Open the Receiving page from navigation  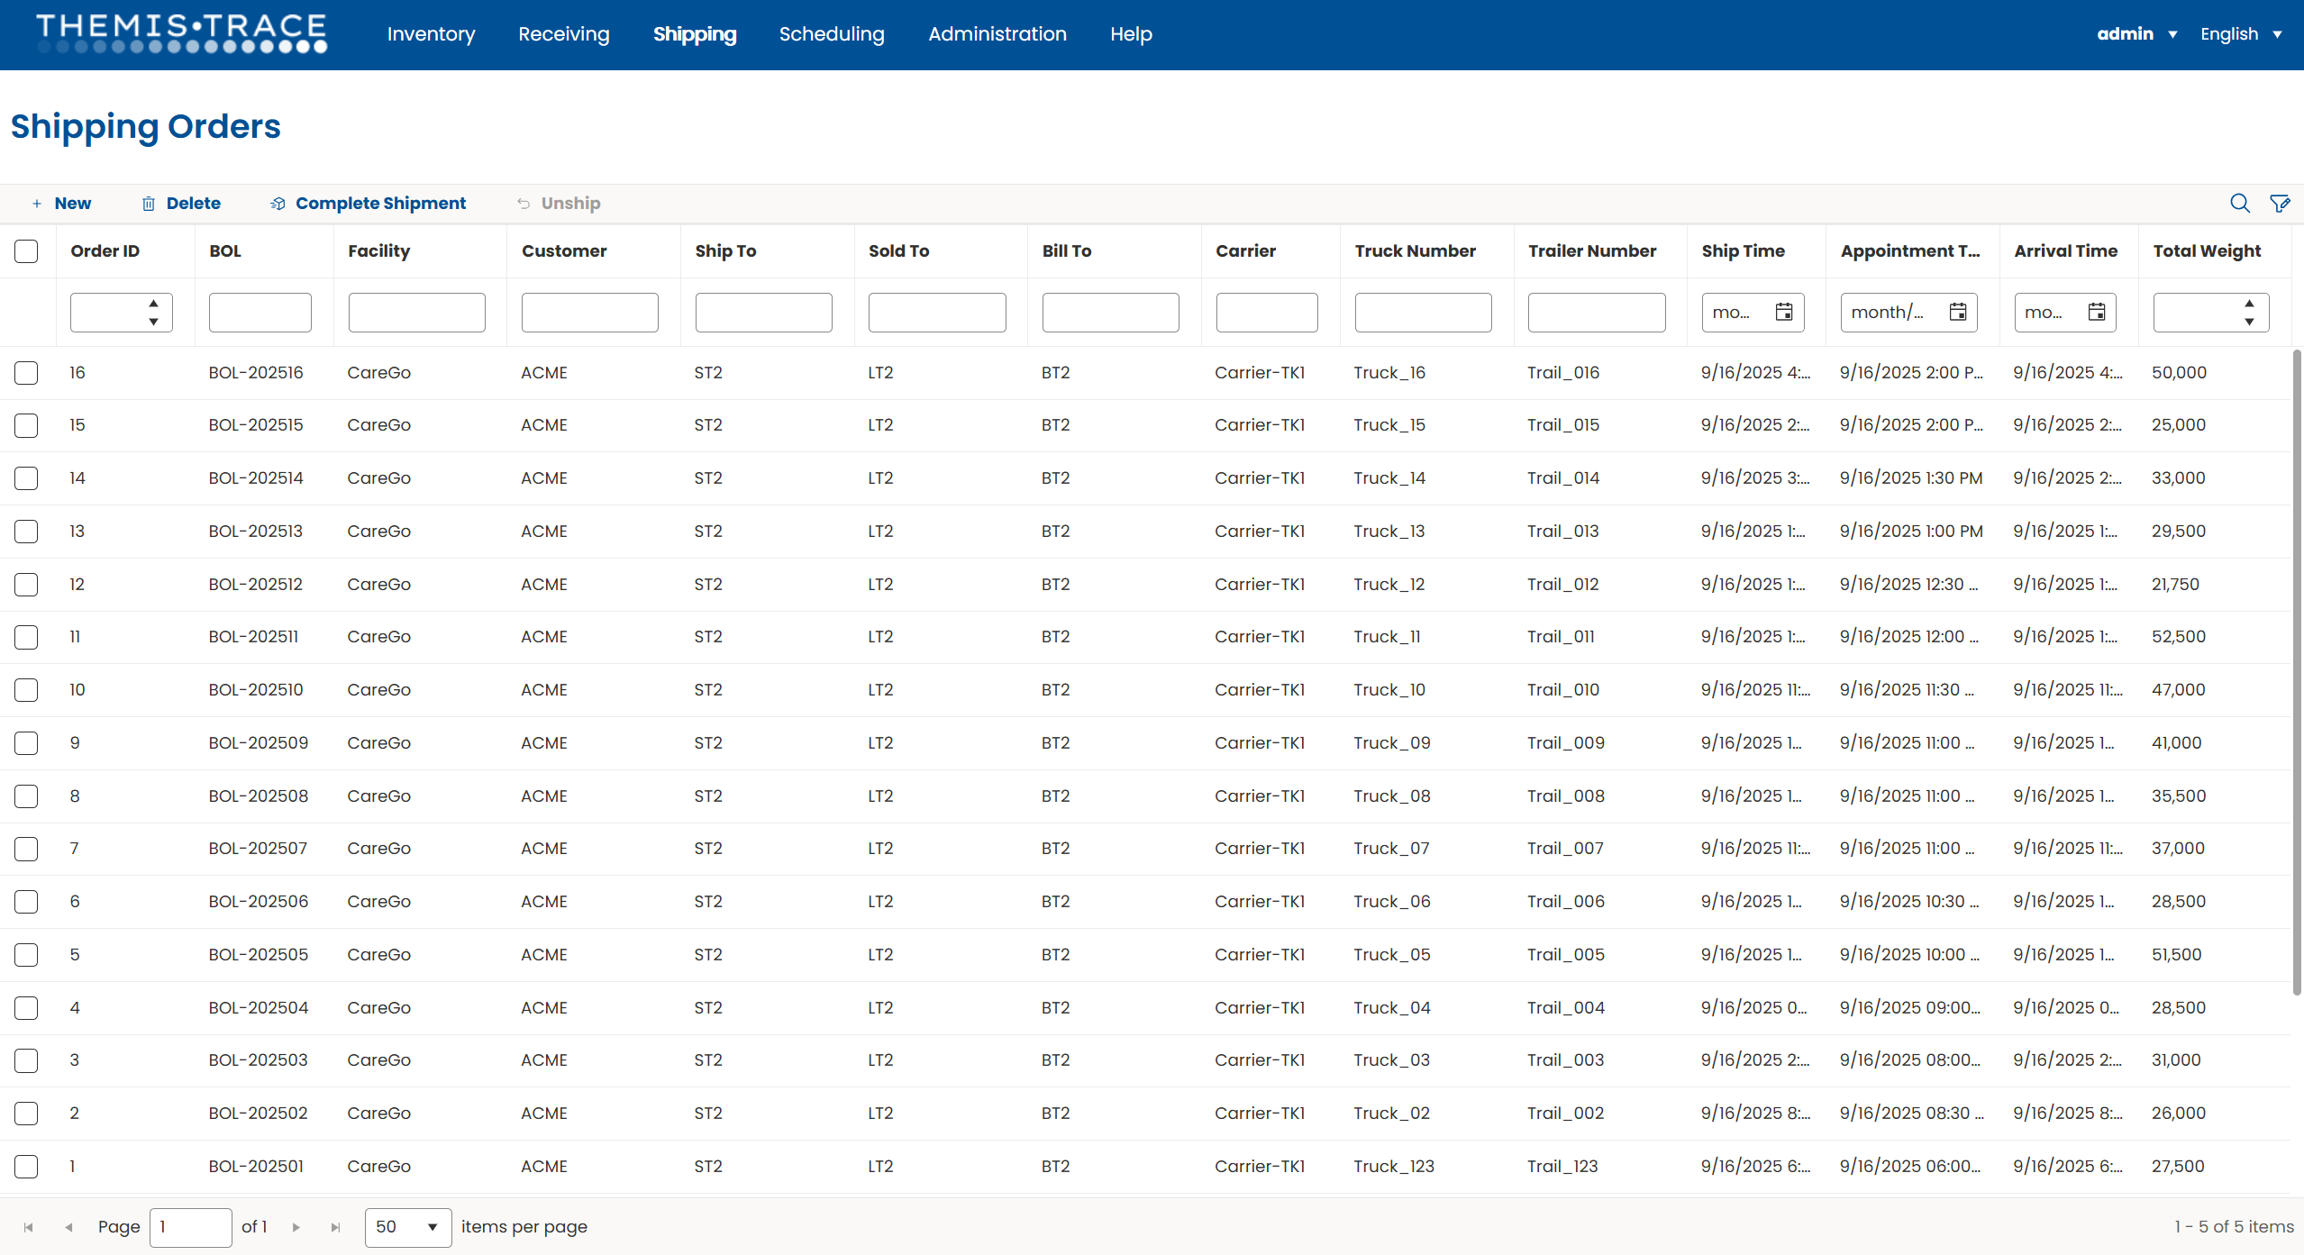(x=563, y=34)
